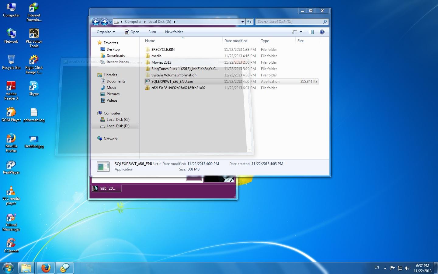The width and height of the screenshot is (438, 274).
Task: Click the New folder button
Action: 174,32
